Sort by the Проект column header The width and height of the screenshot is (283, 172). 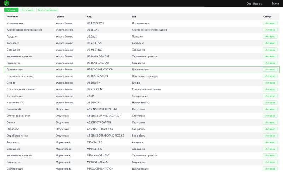click(x=60, y=17)
